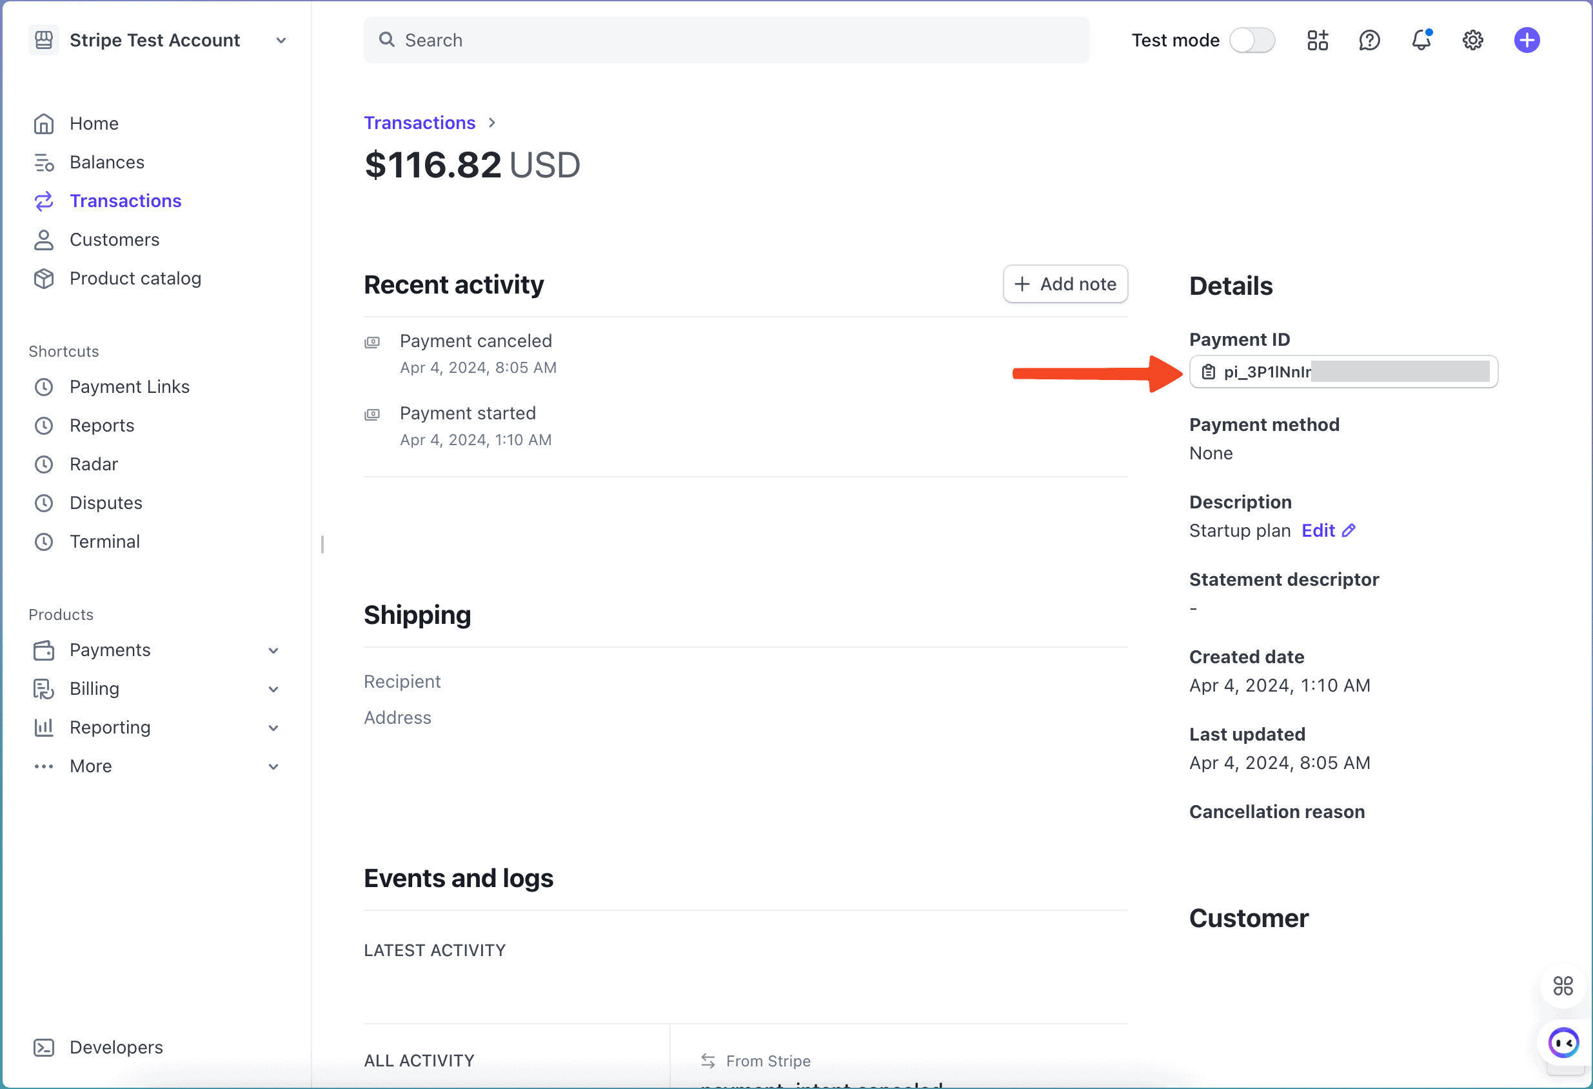Image resolution: width=1593 pixels, height=1089 pixels.
Task: Open the Radar shortcut
Action: pyautogui.click(x=94, y=465)
